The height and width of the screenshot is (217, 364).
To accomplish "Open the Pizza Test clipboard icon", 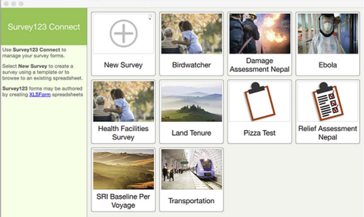I will click(259, 101).
